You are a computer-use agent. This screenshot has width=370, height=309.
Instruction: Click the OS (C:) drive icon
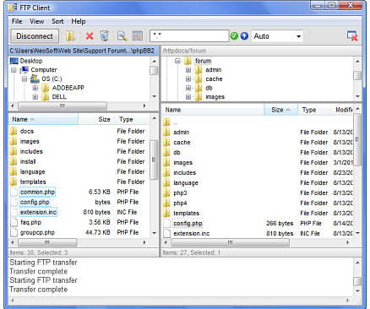35,79
